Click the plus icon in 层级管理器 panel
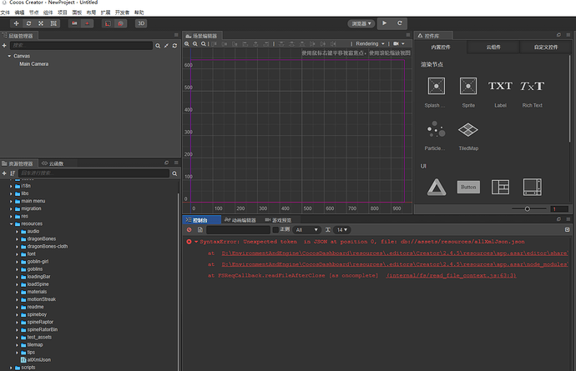The width and height of the screenshot is (576, 371). pyautogui.click(x=4, y=46)
